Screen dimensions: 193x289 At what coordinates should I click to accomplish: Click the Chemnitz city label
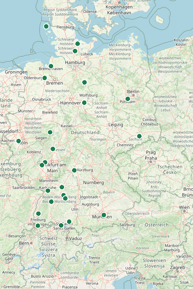tap(125, 145)
